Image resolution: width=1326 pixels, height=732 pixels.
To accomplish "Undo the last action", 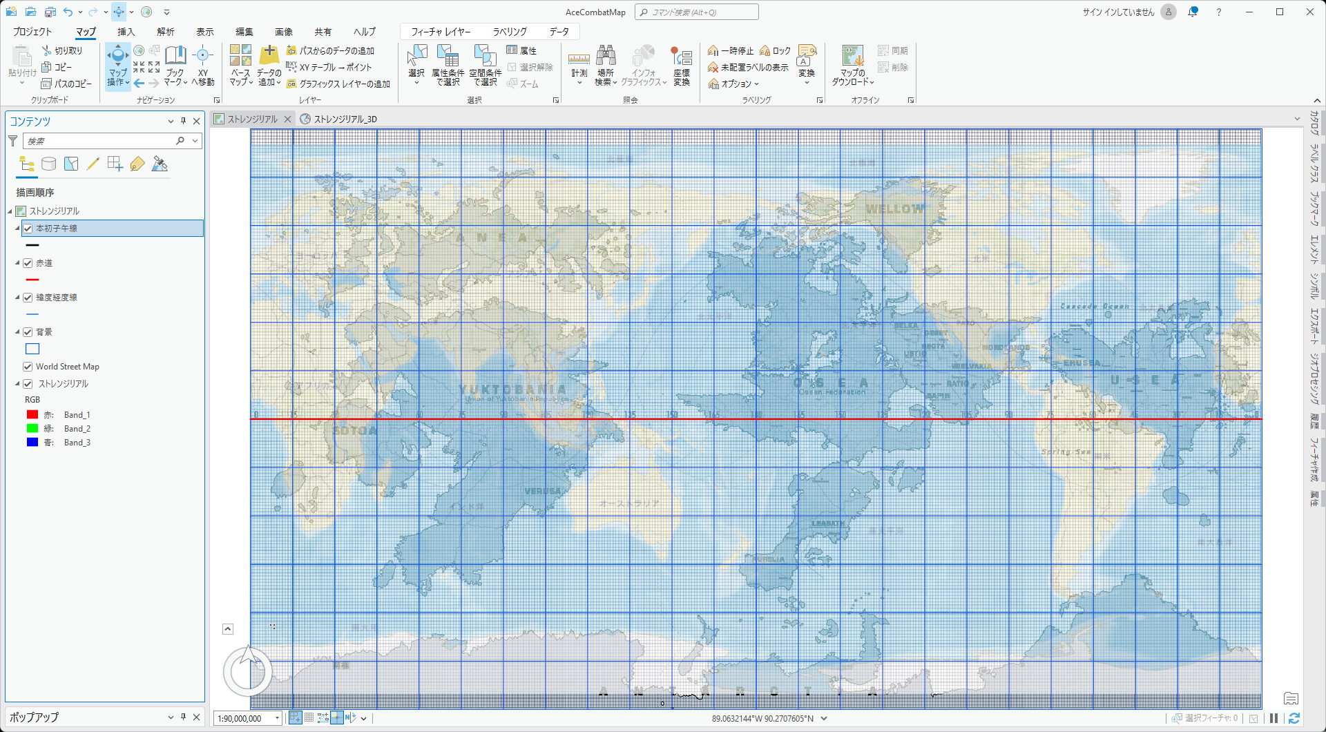I will click(x=68, y=12).
